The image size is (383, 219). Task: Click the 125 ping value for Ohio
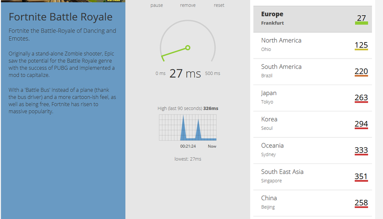(361, 45)
